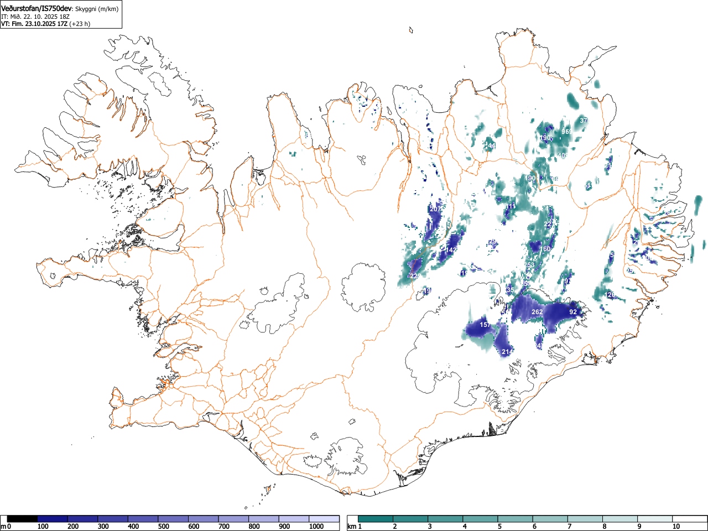This screenshot has width=708, height=531.
Task: Click the 'km' unit label of the kilometres legend
Action: (352, 527)
